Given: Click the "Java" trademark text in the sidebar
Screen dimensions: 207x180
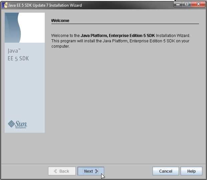Looking at the screenshot, I should point(14,52).
